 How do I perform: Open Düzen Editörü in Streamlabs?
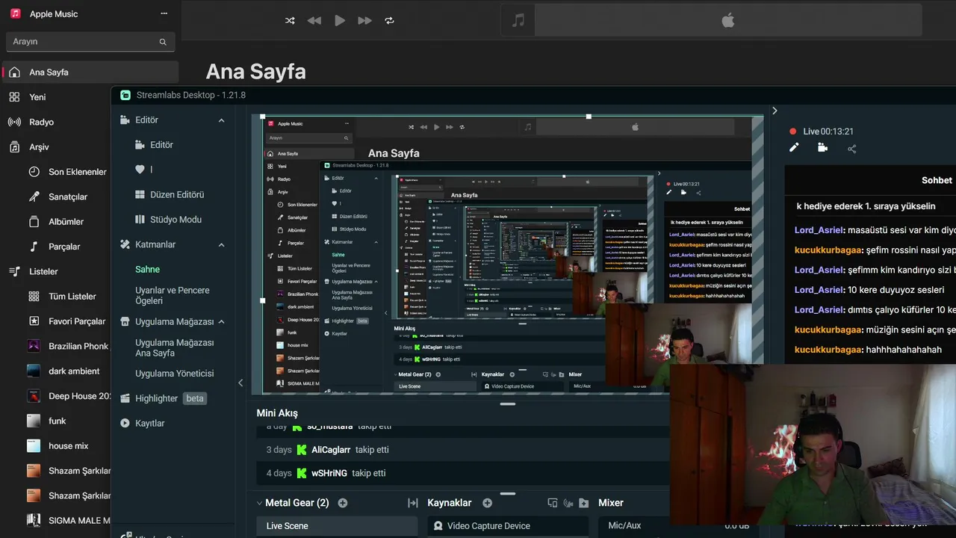pos(177,195)
